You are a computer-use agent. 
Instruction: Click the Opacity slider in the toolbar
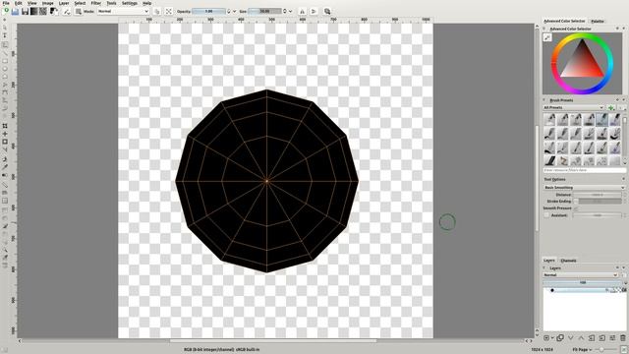(x=208, y=11)
